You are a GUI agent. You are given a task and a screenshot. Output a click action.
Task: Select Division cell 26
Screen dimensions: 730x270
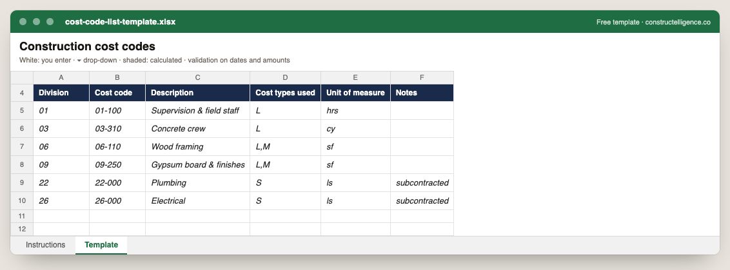(61, 200)
